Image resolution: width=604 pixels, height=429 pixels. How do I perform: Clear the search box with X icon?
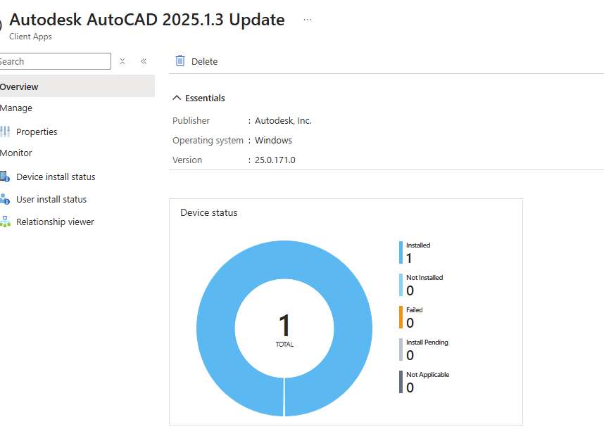tap(122, 61)
